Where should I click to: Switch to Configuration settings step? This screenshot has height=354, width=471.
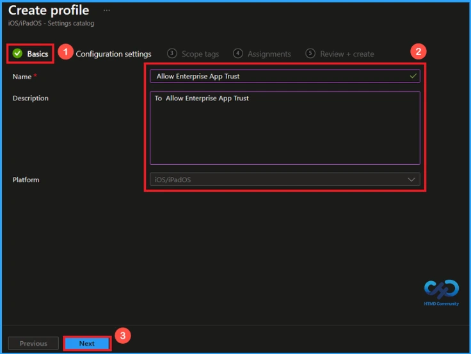pyautogui.click(x=113, y=54)
